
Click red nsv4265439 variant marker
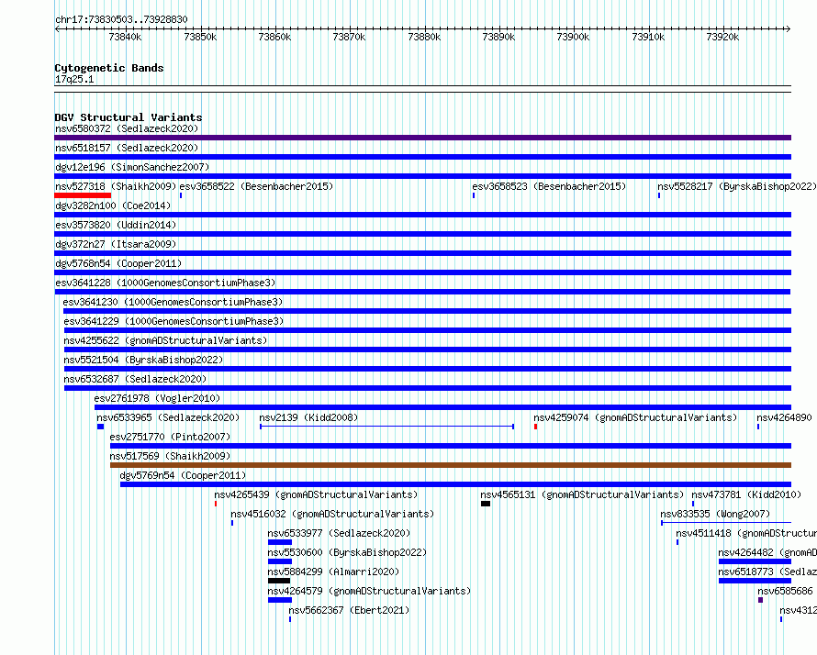pyautogui.click(x=216, y=504)
